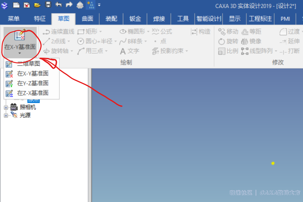Select the 旋转轴 tool
303x202 pixels.
coord(56,51)
